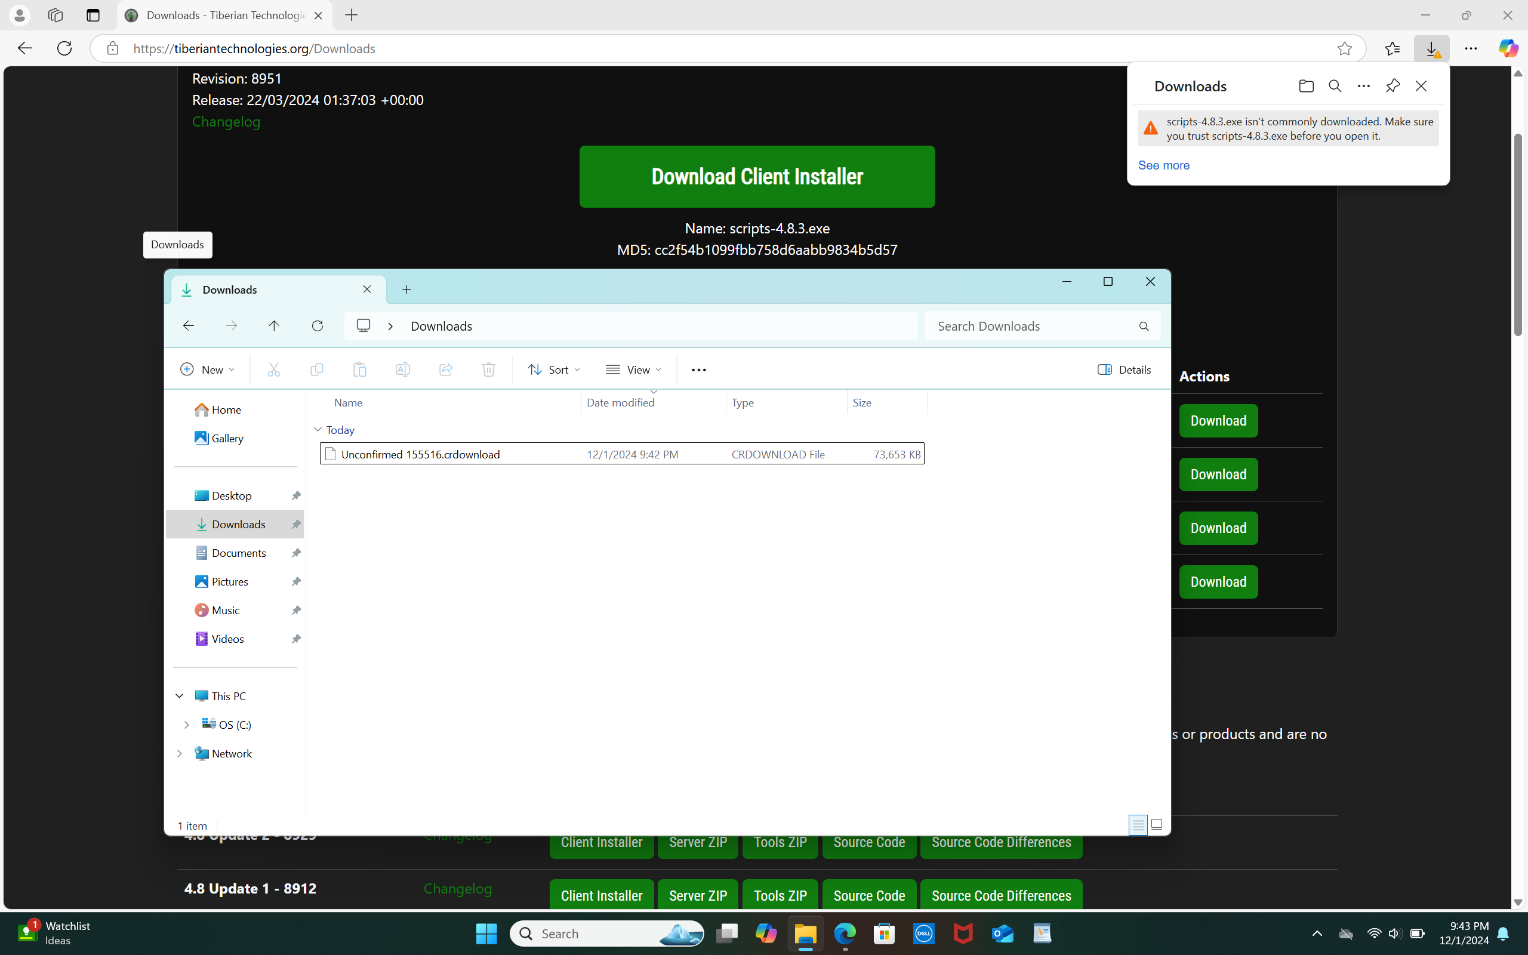Open downloads folder icon in Edge panel

[1306, 86]
